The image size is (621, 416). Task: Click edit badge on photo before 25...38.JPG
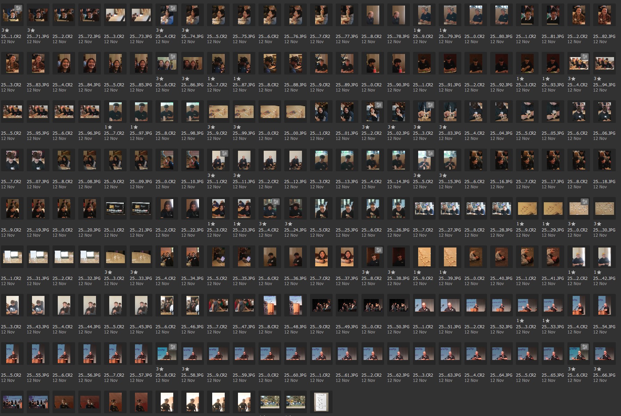[379, 250]
